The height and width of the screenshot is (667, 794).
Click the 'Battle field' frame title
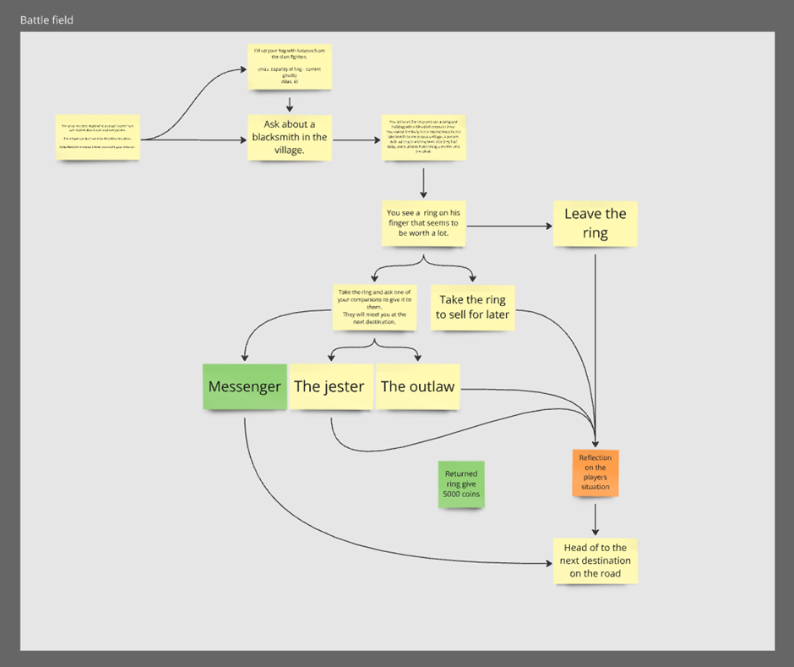tap(46, 19)
